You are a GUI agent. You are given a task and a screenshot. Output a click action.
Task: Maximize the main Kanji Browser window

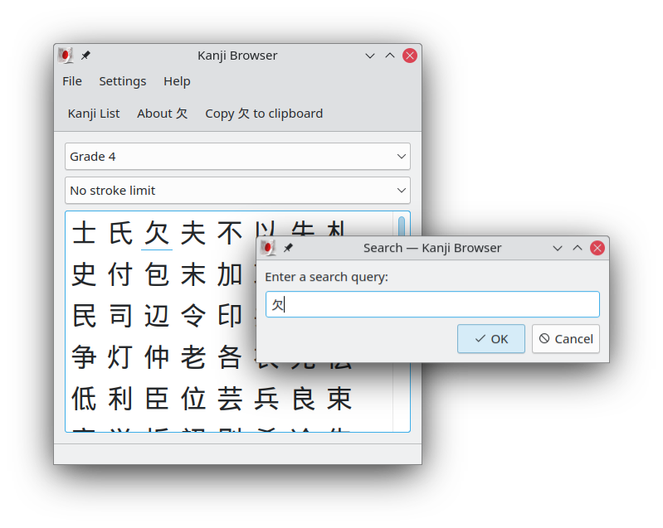tap(390, 56)
